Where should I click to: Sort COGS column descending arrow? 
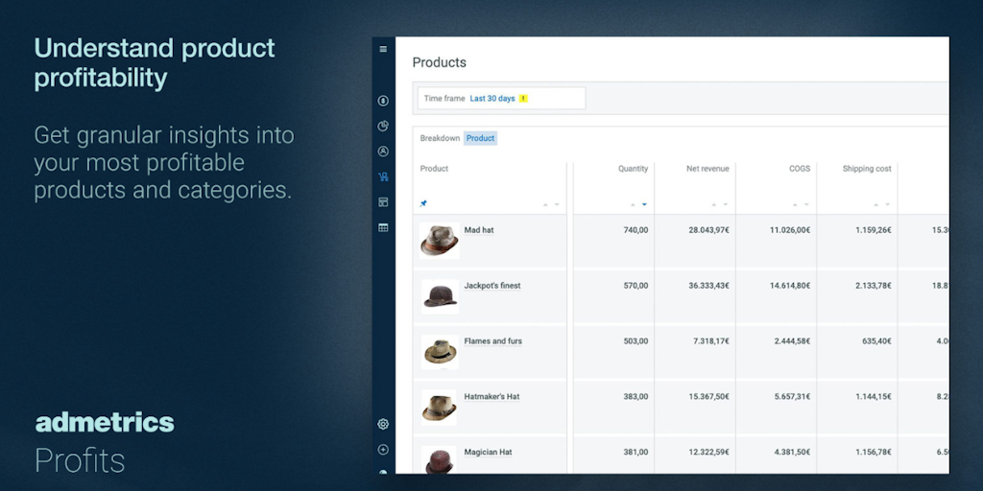click(x=806, y=205)
